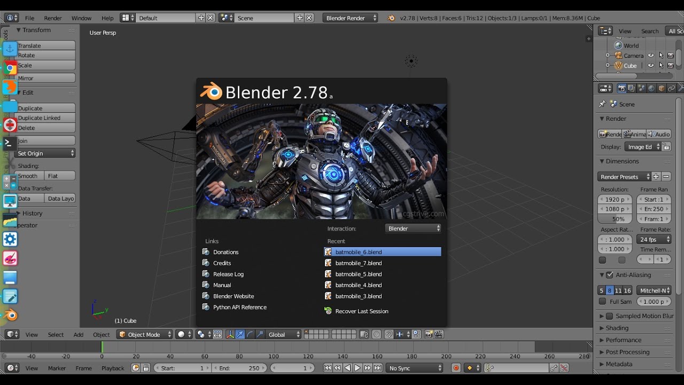Open the Object properties tab cube icon

coord(662,89)
